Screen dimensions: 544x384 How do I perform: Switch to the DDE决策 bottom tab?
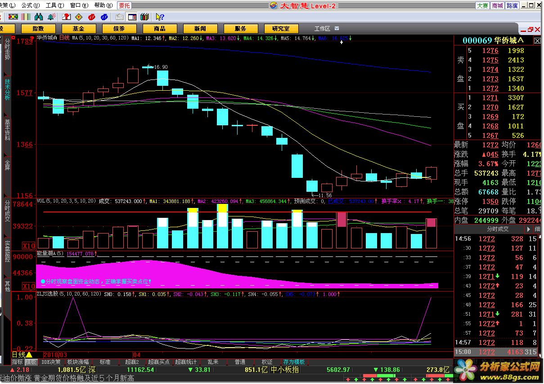click(51, 362)
